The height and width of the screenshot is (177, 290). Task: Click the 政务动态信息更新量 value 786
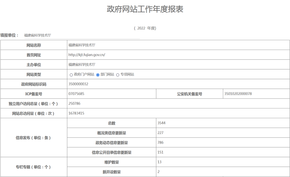[x=161, y=143]
